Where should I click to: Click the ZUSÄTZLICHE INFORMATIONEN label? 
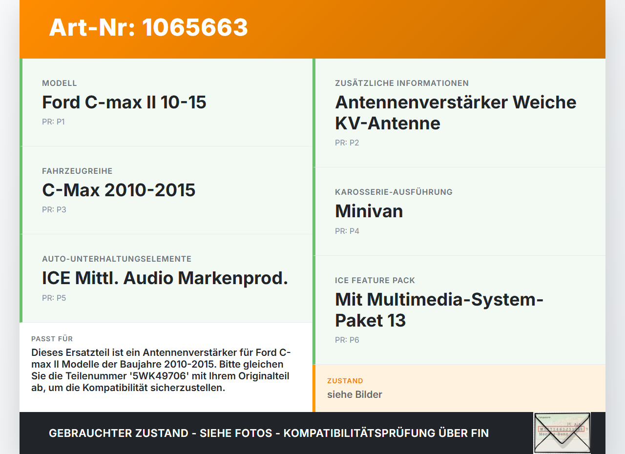click(402, 83)
